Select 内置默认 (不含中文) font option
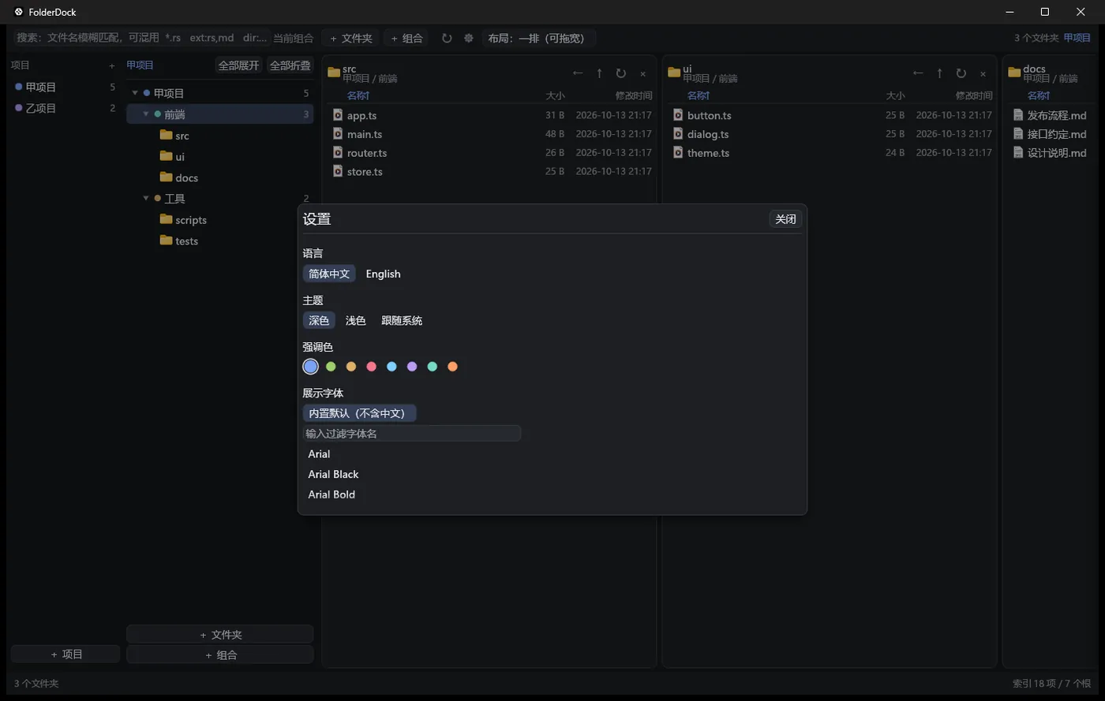The width and height of the screenshot is (1105, 701). (359, 413)
